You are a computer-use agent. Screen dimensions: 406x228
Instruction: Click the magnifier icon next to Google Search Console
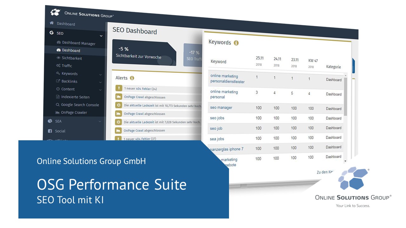click(x=58, y=104)
